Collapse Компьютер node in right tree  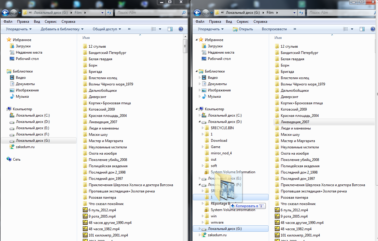[x=196, y=109]
